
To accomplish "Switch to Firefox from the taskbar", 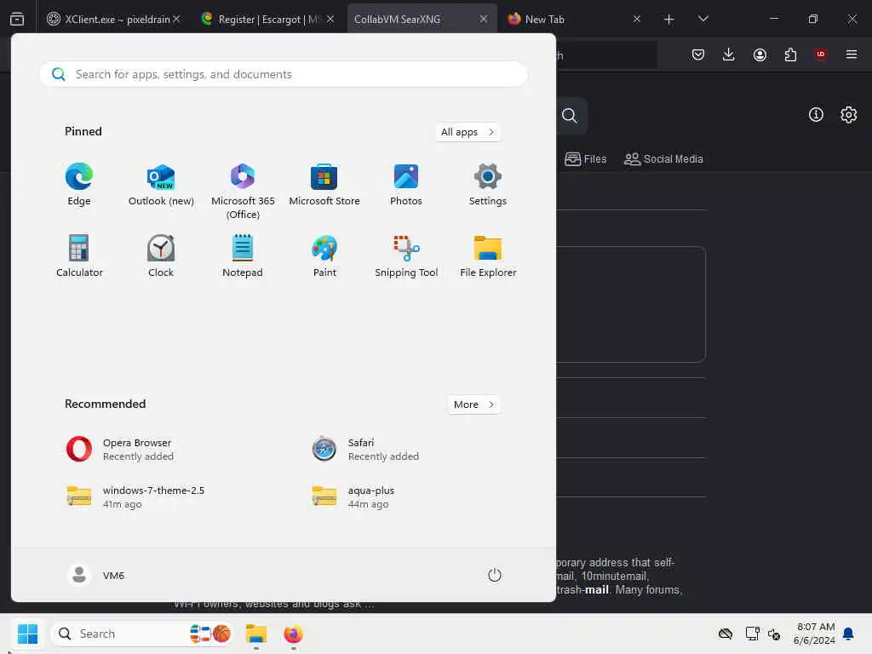I will pyautogui.click(x=293, y=634).
